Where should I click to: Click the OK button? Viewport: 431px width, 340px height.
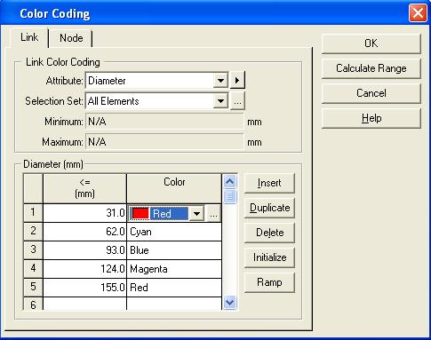(x=371, y=43)
